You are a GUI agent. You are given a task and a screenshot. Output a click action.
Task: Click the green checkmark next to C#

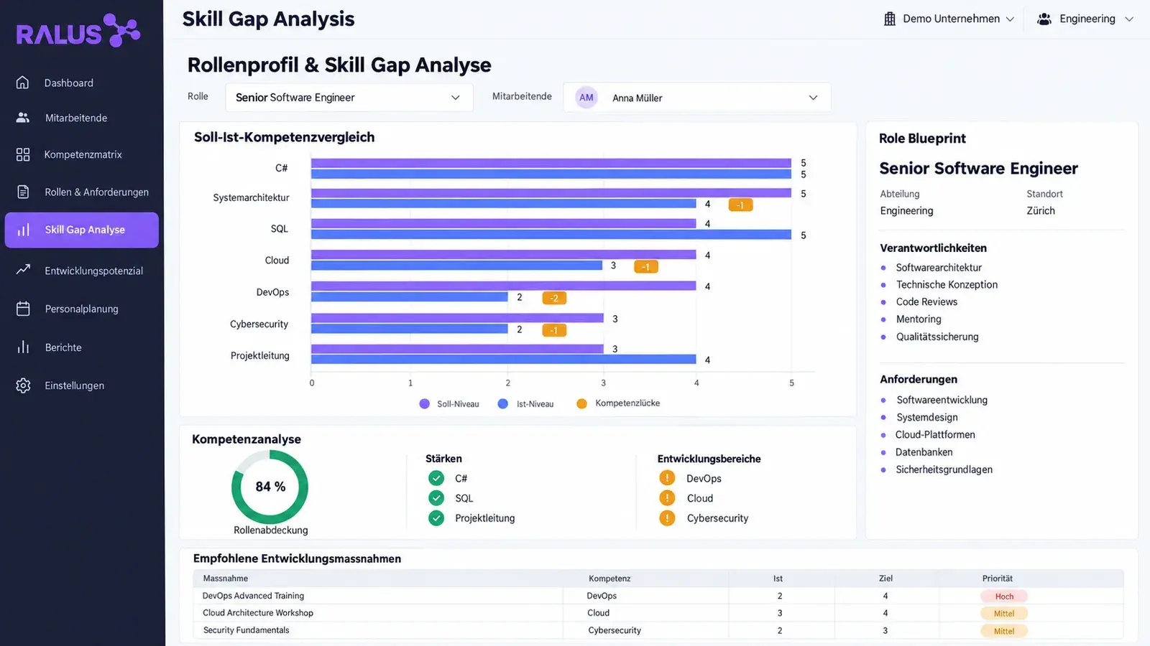[x=436, y=478]
